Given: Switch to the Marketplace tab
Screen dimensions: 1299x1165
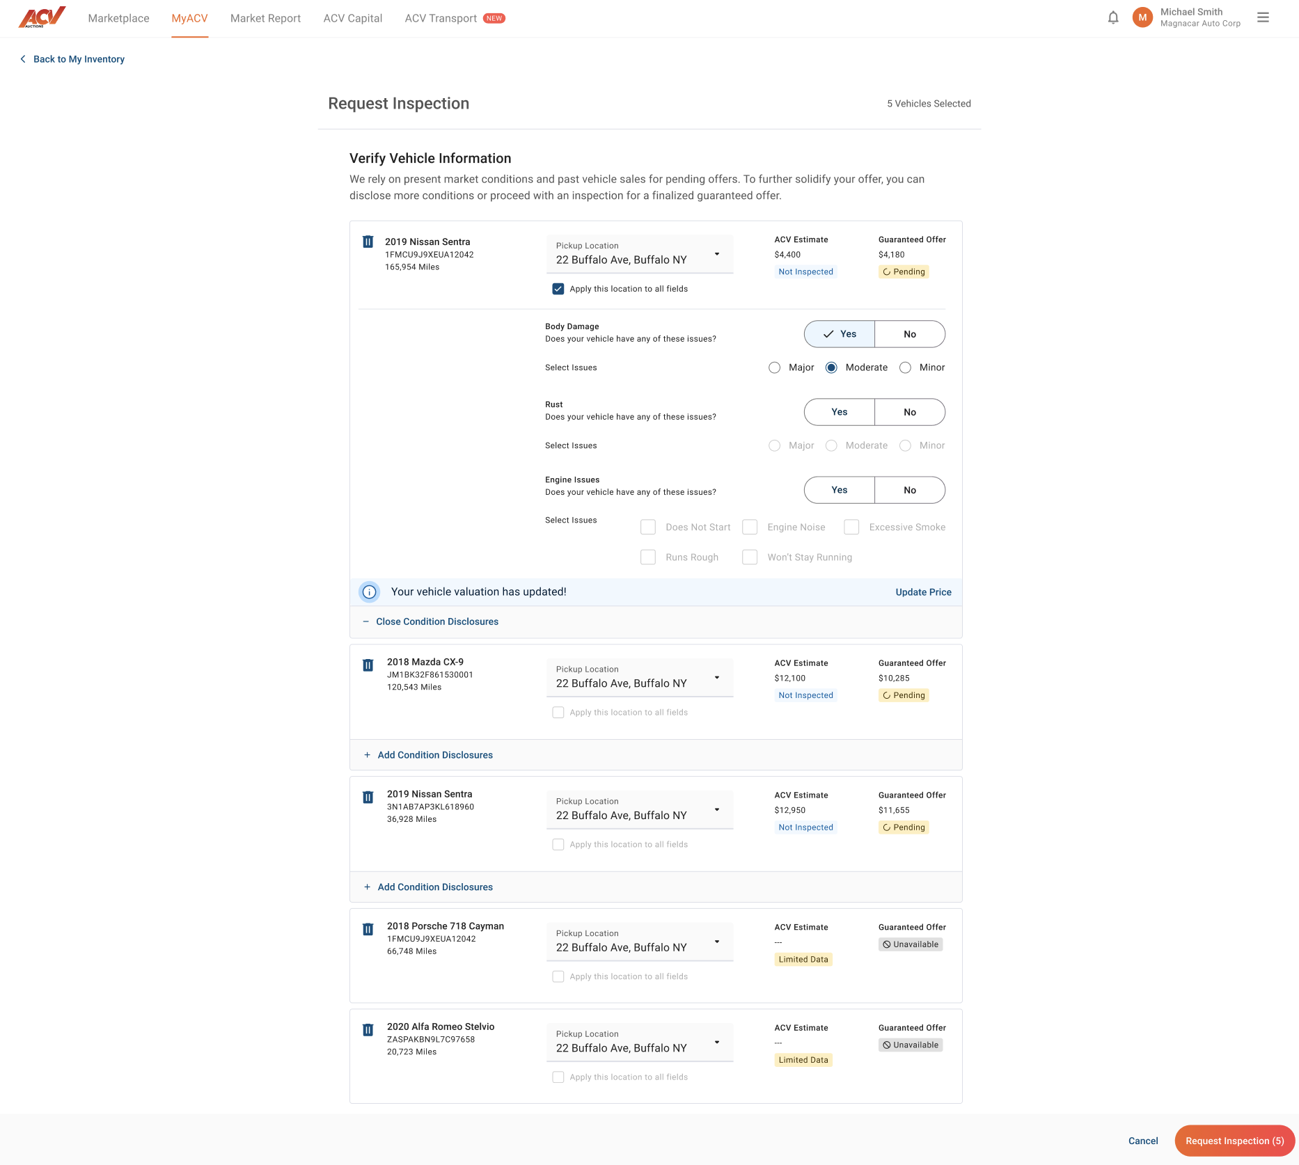Looking at the screenshot, I should point(118,19).
